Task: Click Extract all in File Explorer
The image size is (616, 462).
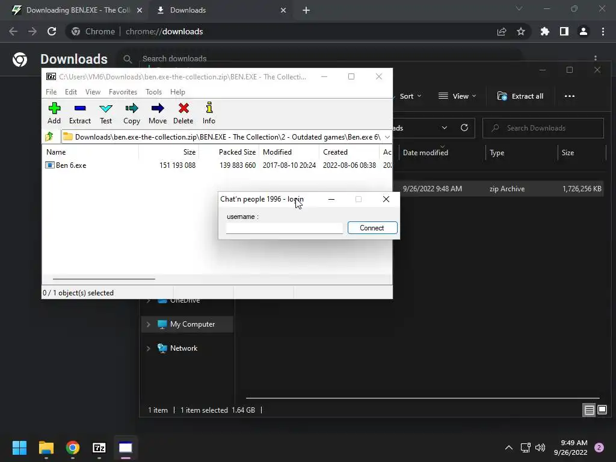Action: pos(520,96)
